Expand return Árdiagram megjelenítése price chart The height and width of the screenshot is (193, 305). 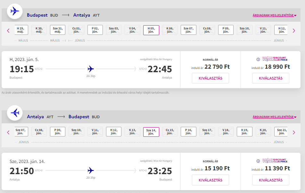275,117
